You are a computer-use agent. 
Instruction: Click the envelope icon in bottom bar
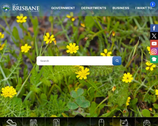[x=147, y=122]
